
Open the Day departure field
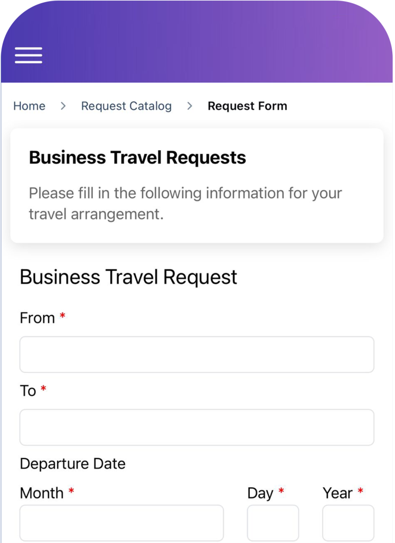(273, 523)
